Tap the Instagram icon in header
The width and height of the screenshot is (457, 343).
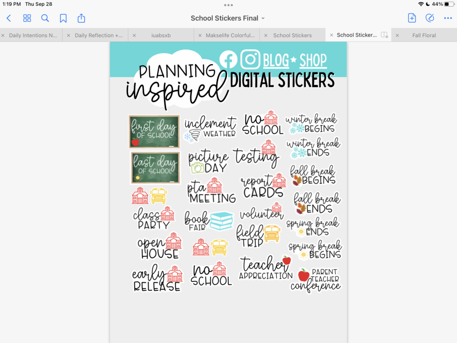point(250,59)
